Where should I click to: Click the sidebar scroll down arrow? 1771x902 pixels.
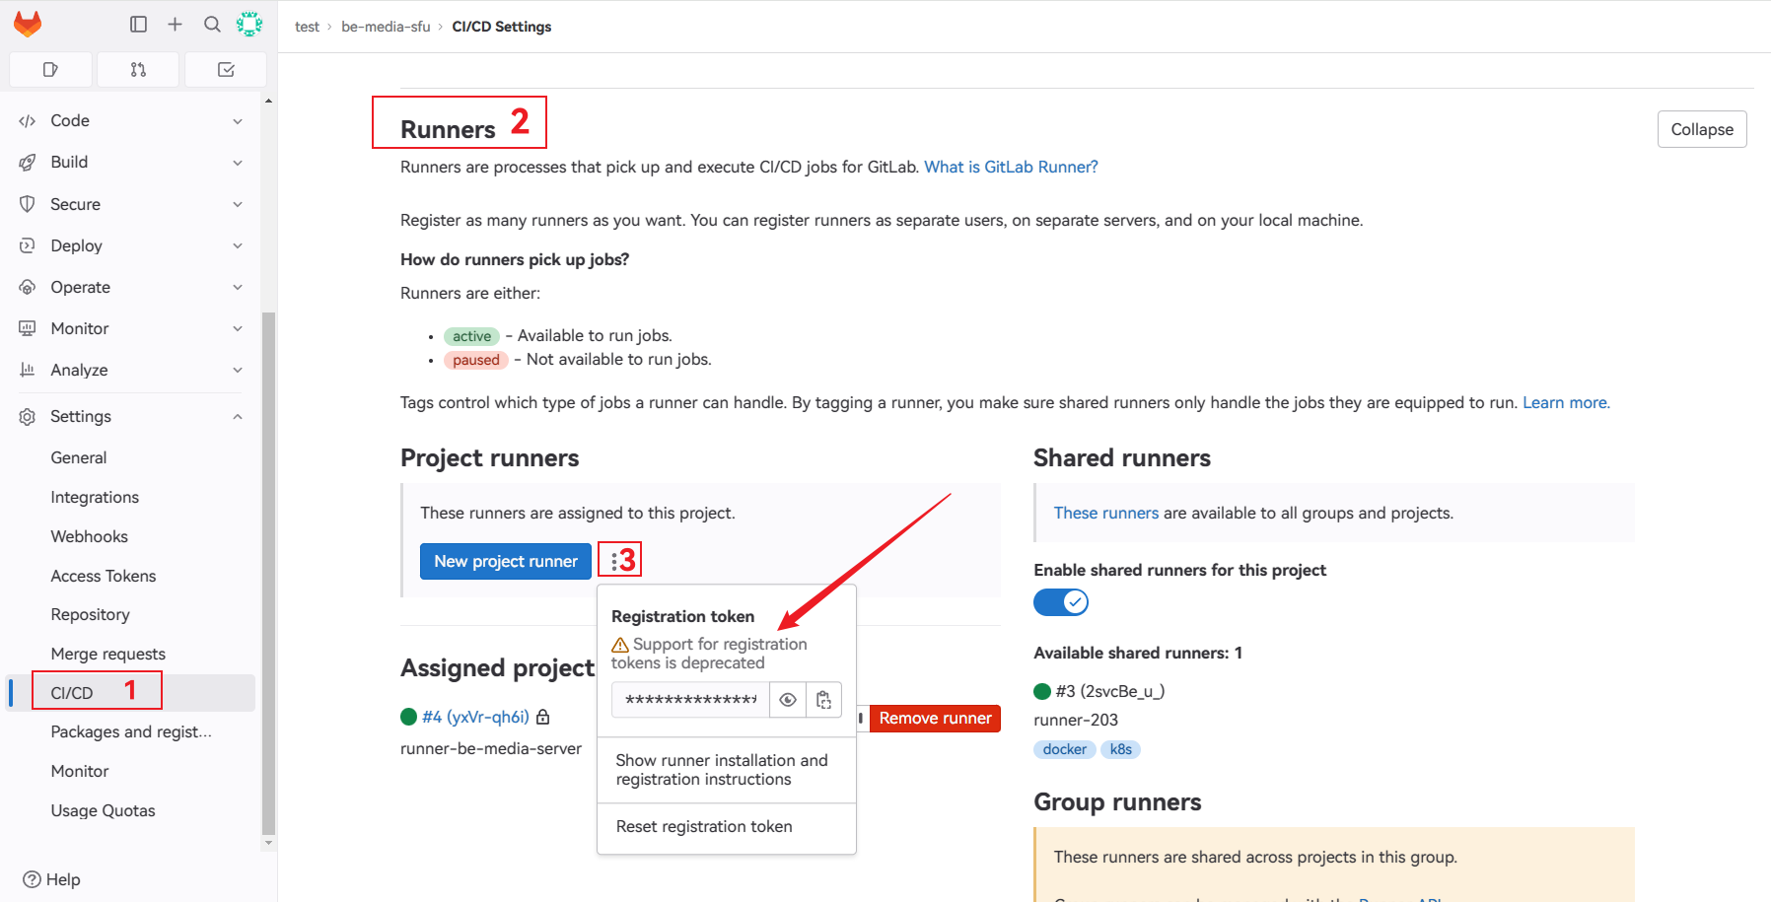pyautogui.click(x=268, y=844)
